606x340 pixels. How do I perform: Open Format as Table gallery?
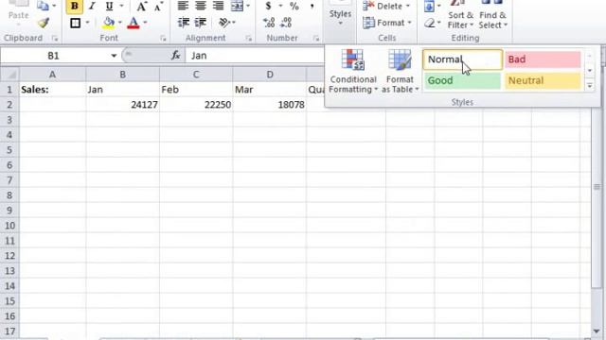(x=400, y=72)
